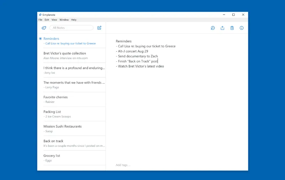Click the share note icon
The width and height of the screenshot is (285, 180).
pos(222,28)
